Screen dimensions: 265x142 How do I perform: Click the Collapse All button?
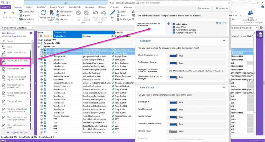[x=204, y=8]
